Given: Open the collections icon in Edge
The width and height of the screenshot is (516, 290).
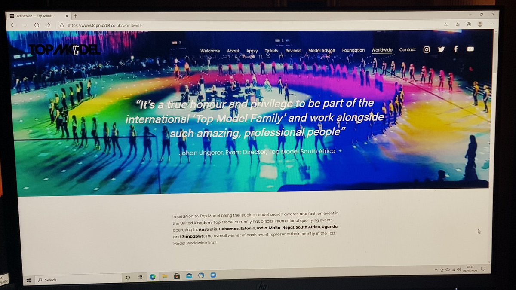Looking at the screenshot, I should 469,24.
